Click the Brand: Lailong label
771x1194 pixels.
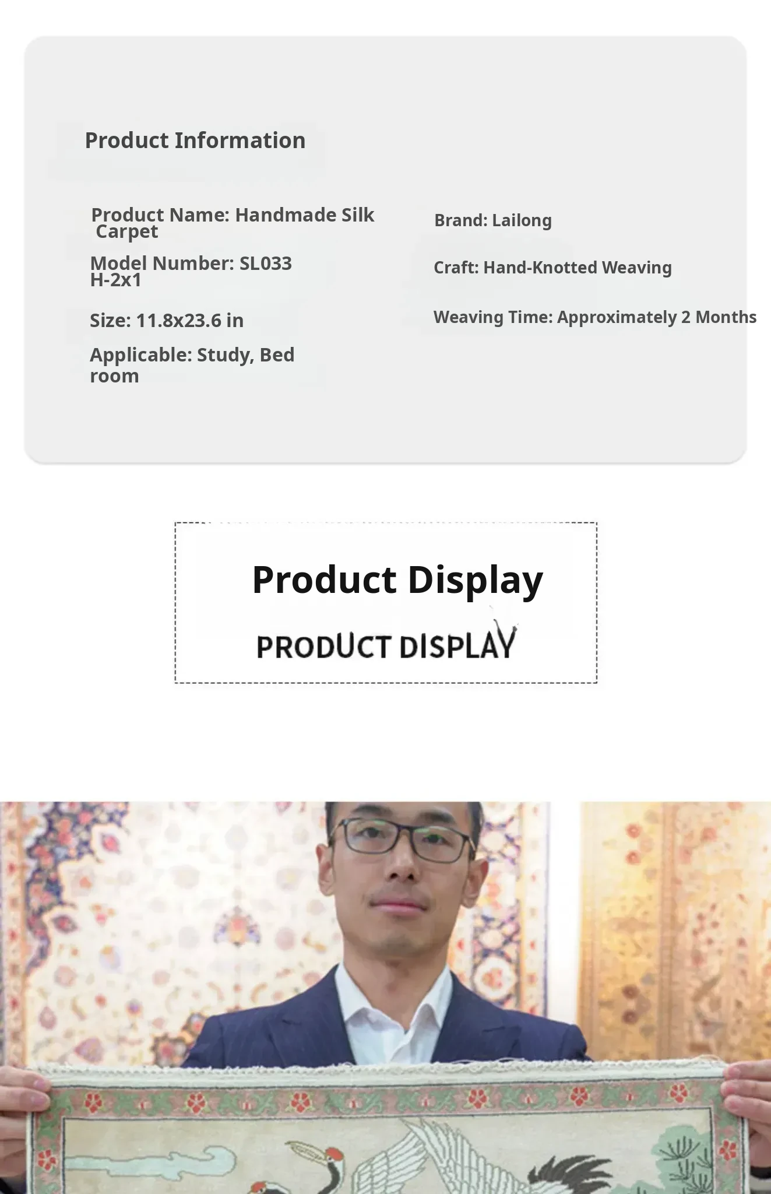[x=493, y=220]
